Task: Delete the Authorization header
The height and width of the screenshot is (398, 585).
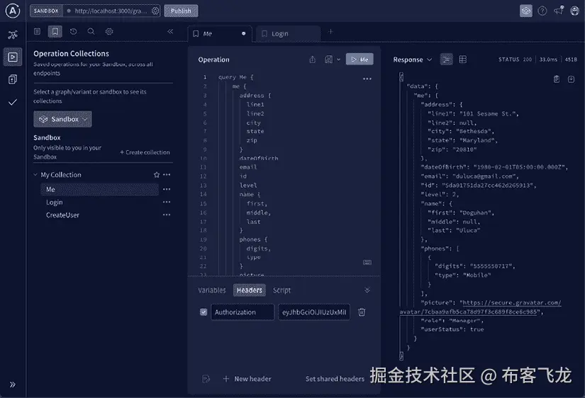Action: tap(362, 312)
